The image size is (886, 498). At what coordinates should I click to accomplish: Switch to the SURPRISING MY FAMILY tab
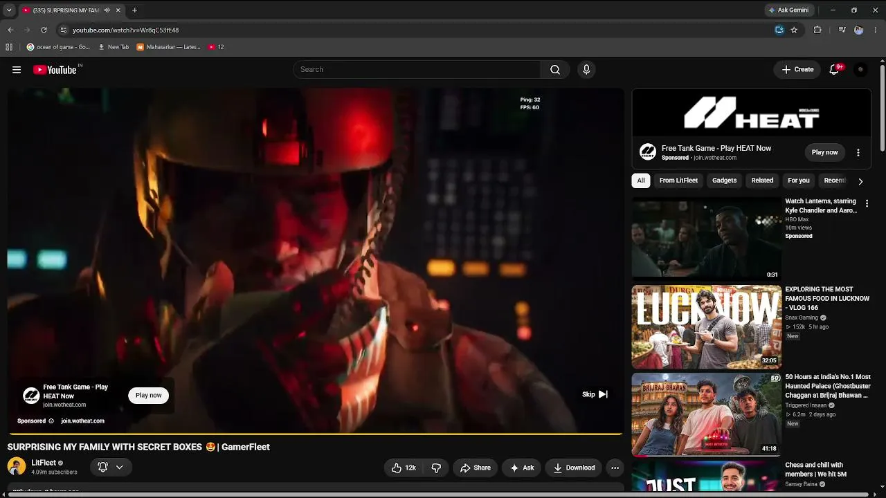point(66,10)
